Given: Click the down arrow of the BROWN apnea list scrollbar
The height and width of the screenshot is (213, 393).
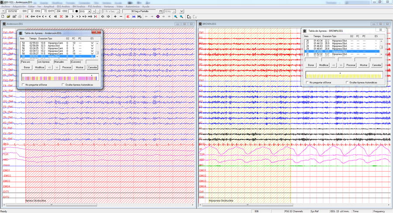Looking at the screenshot, I should pyautogui.click(x=382, y=54).
